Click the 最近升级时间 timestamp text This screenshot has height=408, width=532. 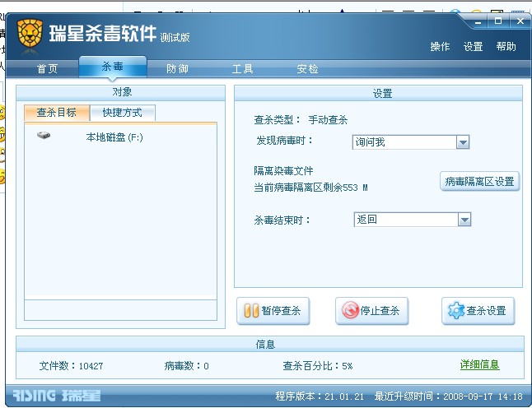tap(449, 396)
